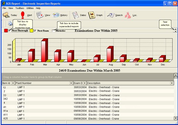Toggle the Next Exam checkbox

pyautogui.click(x=35, y=31)
